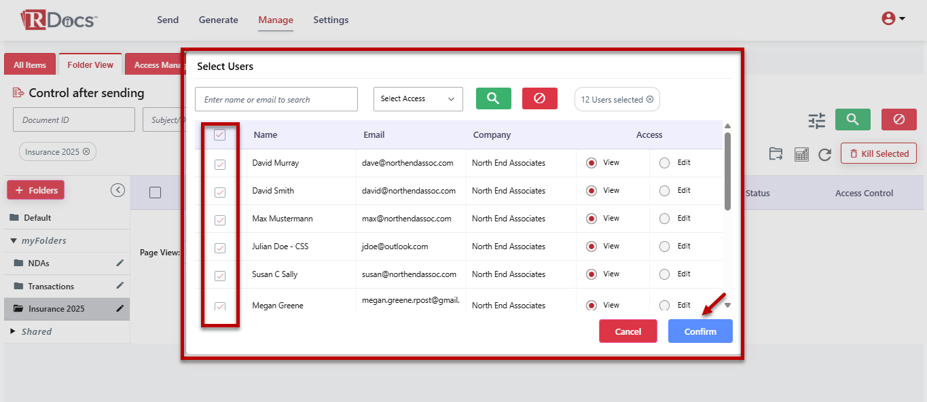
Task: Switch to the All Items tab
Action: [30, 65]
